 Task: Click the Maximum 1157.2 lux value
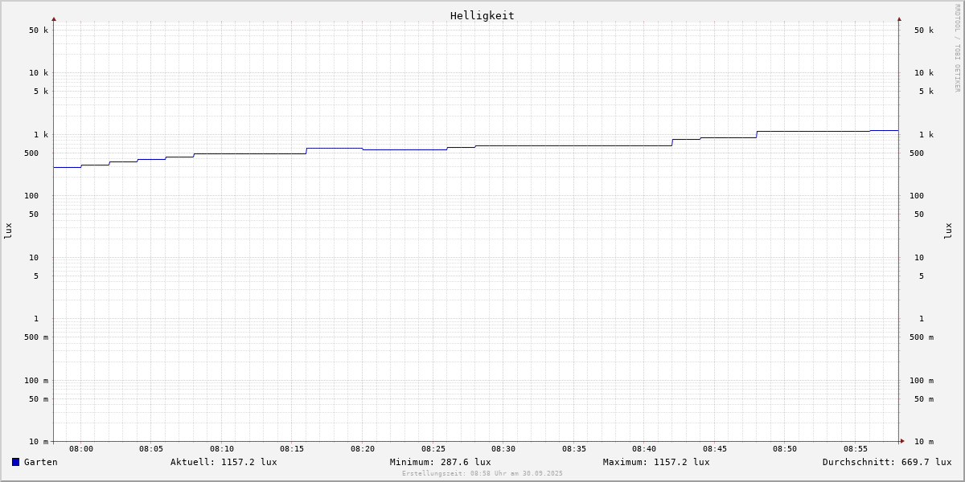656,462
